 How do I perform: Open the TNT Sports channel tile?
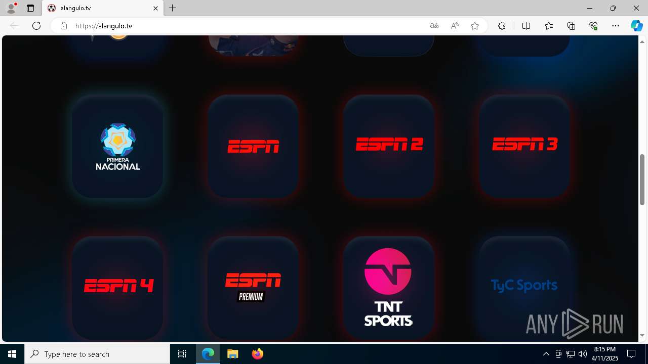[389, 288]
